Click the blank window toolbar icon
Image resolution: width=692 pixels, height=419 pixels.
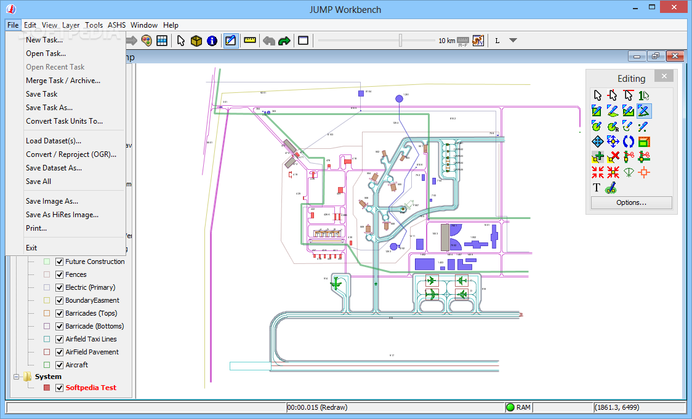tap(303, 41)
